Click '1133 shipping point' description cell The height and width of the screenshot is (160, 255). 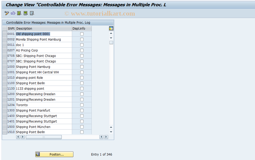pos(44,88)
